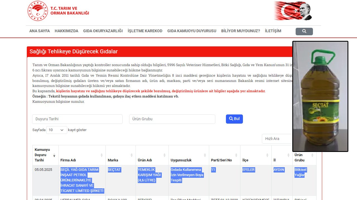Screen dimensions: 357x200
Task: Sort table by Ürün Adı column
Action: coord(152,155)
